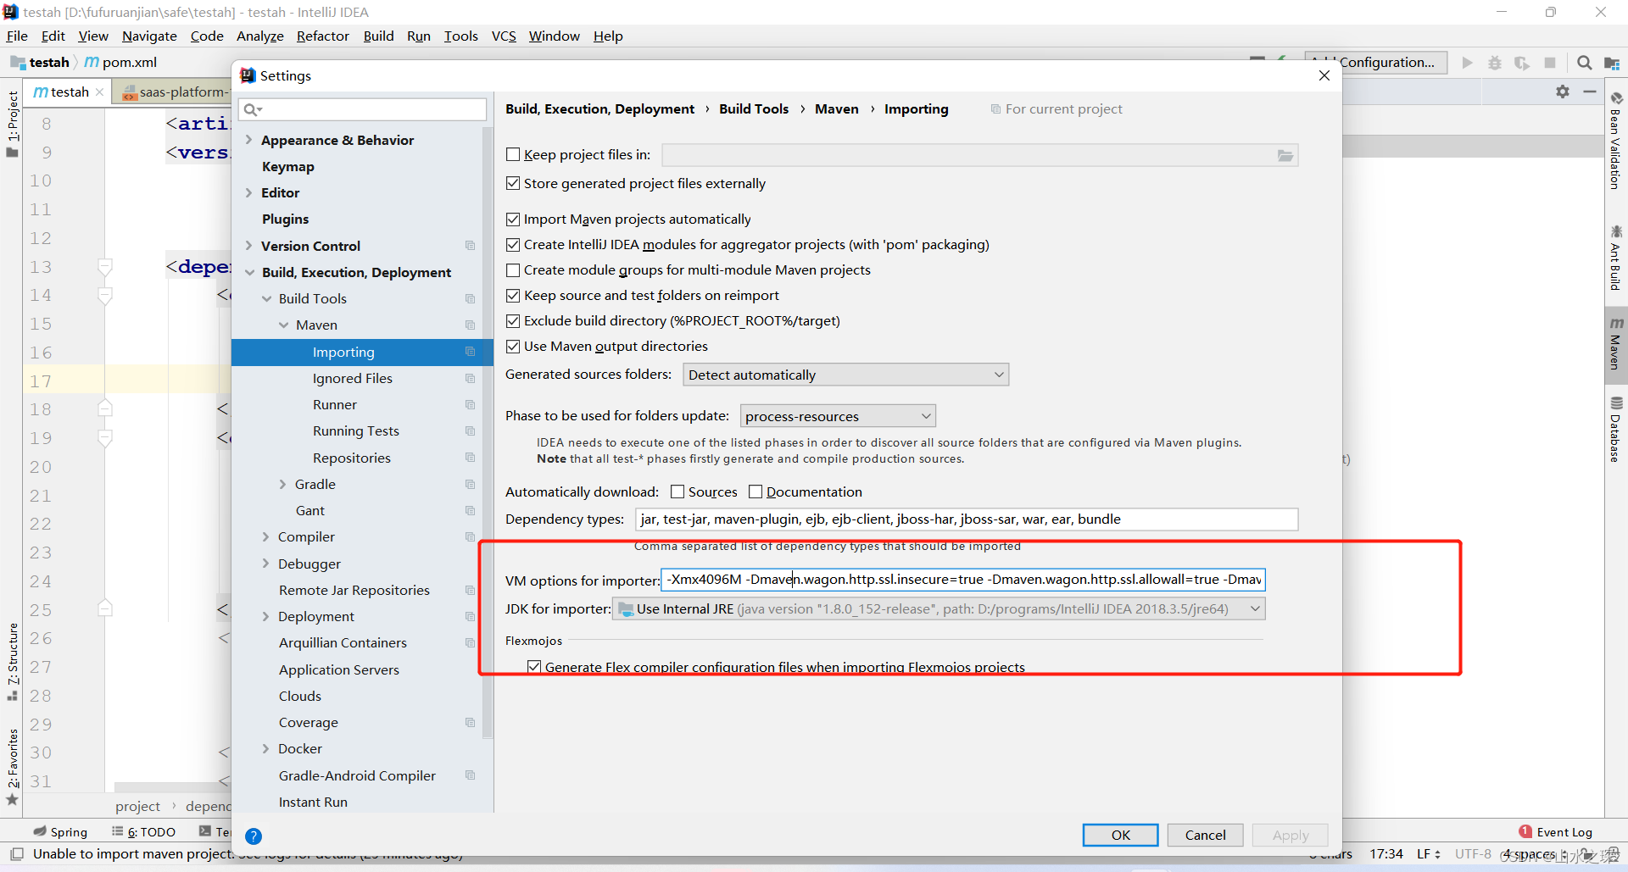
Task: Expand the Compiler settings node
Action: click(x=265, y=536)
